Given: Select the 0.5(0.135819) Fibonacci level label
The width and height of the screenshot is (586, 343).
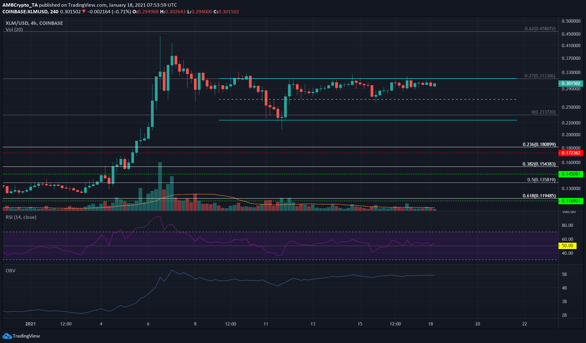Looking at the screenshot, I should [542, 180].
